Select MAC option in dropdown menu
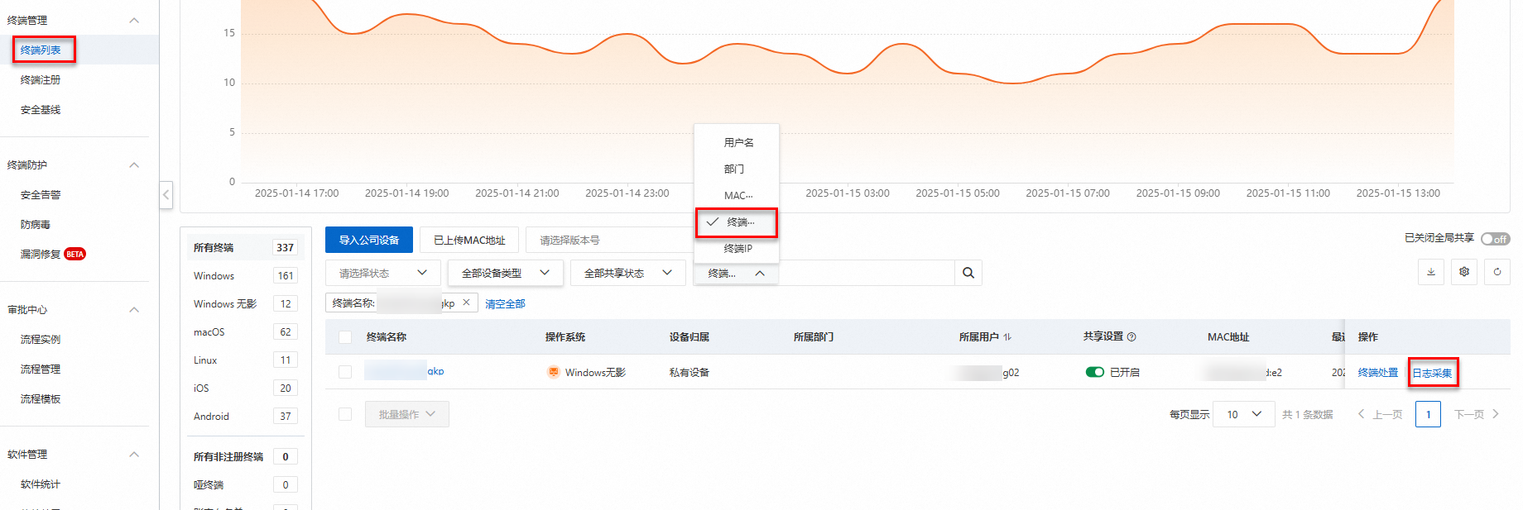The image size is (1523, 510). [737, 195]
